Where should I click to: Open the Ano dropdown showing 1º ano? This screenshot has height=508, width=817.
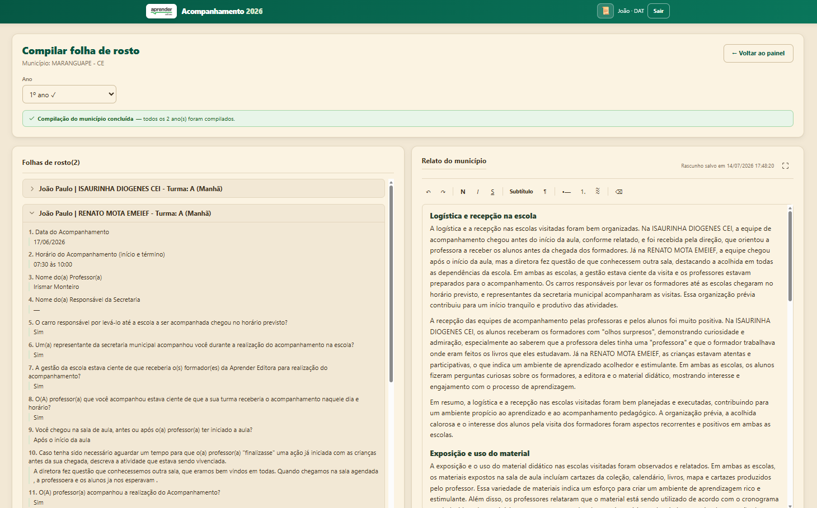[69, 94]
